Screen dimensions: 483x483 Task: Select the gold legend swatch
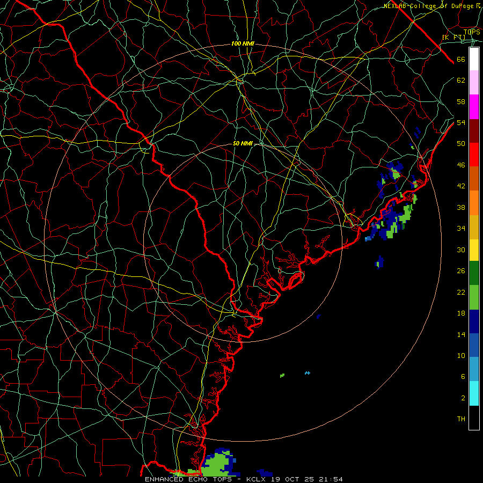coord(474,227)
